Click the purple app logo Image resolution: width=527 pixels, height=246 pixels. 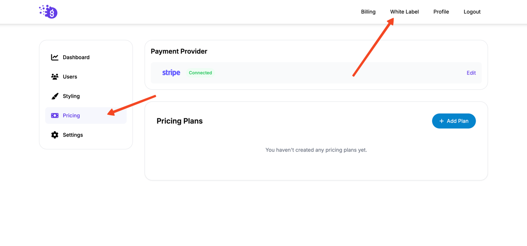[x=49, y=12]
